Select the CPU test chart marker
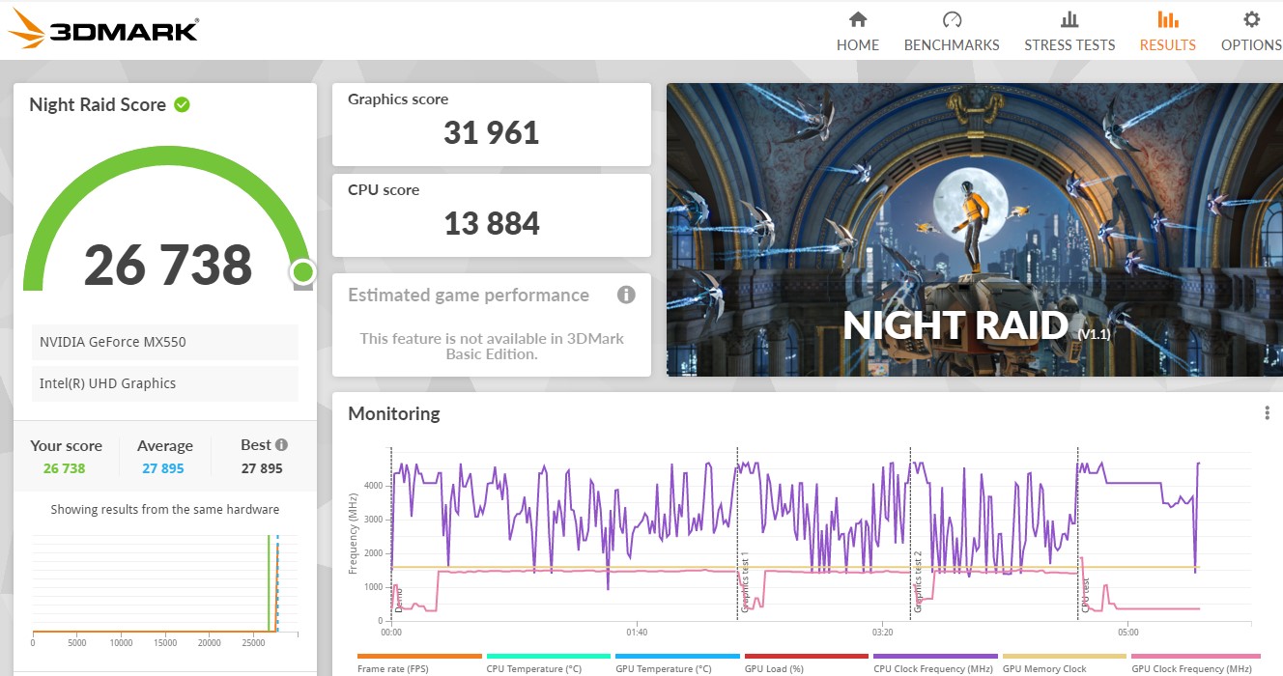1283x676 pixels. [1085, 596]
